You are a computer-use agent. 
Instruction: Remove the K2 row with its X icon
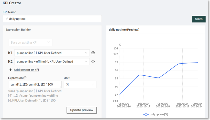(x=93, y=62)
